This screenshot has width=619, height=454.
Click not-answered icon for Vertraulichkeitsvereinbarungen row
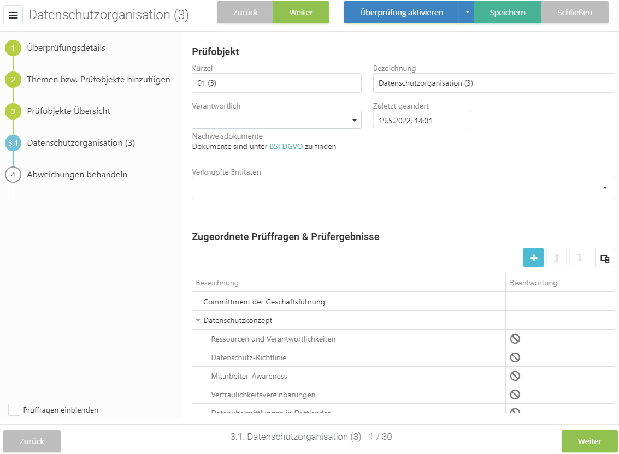click(515, 395)
